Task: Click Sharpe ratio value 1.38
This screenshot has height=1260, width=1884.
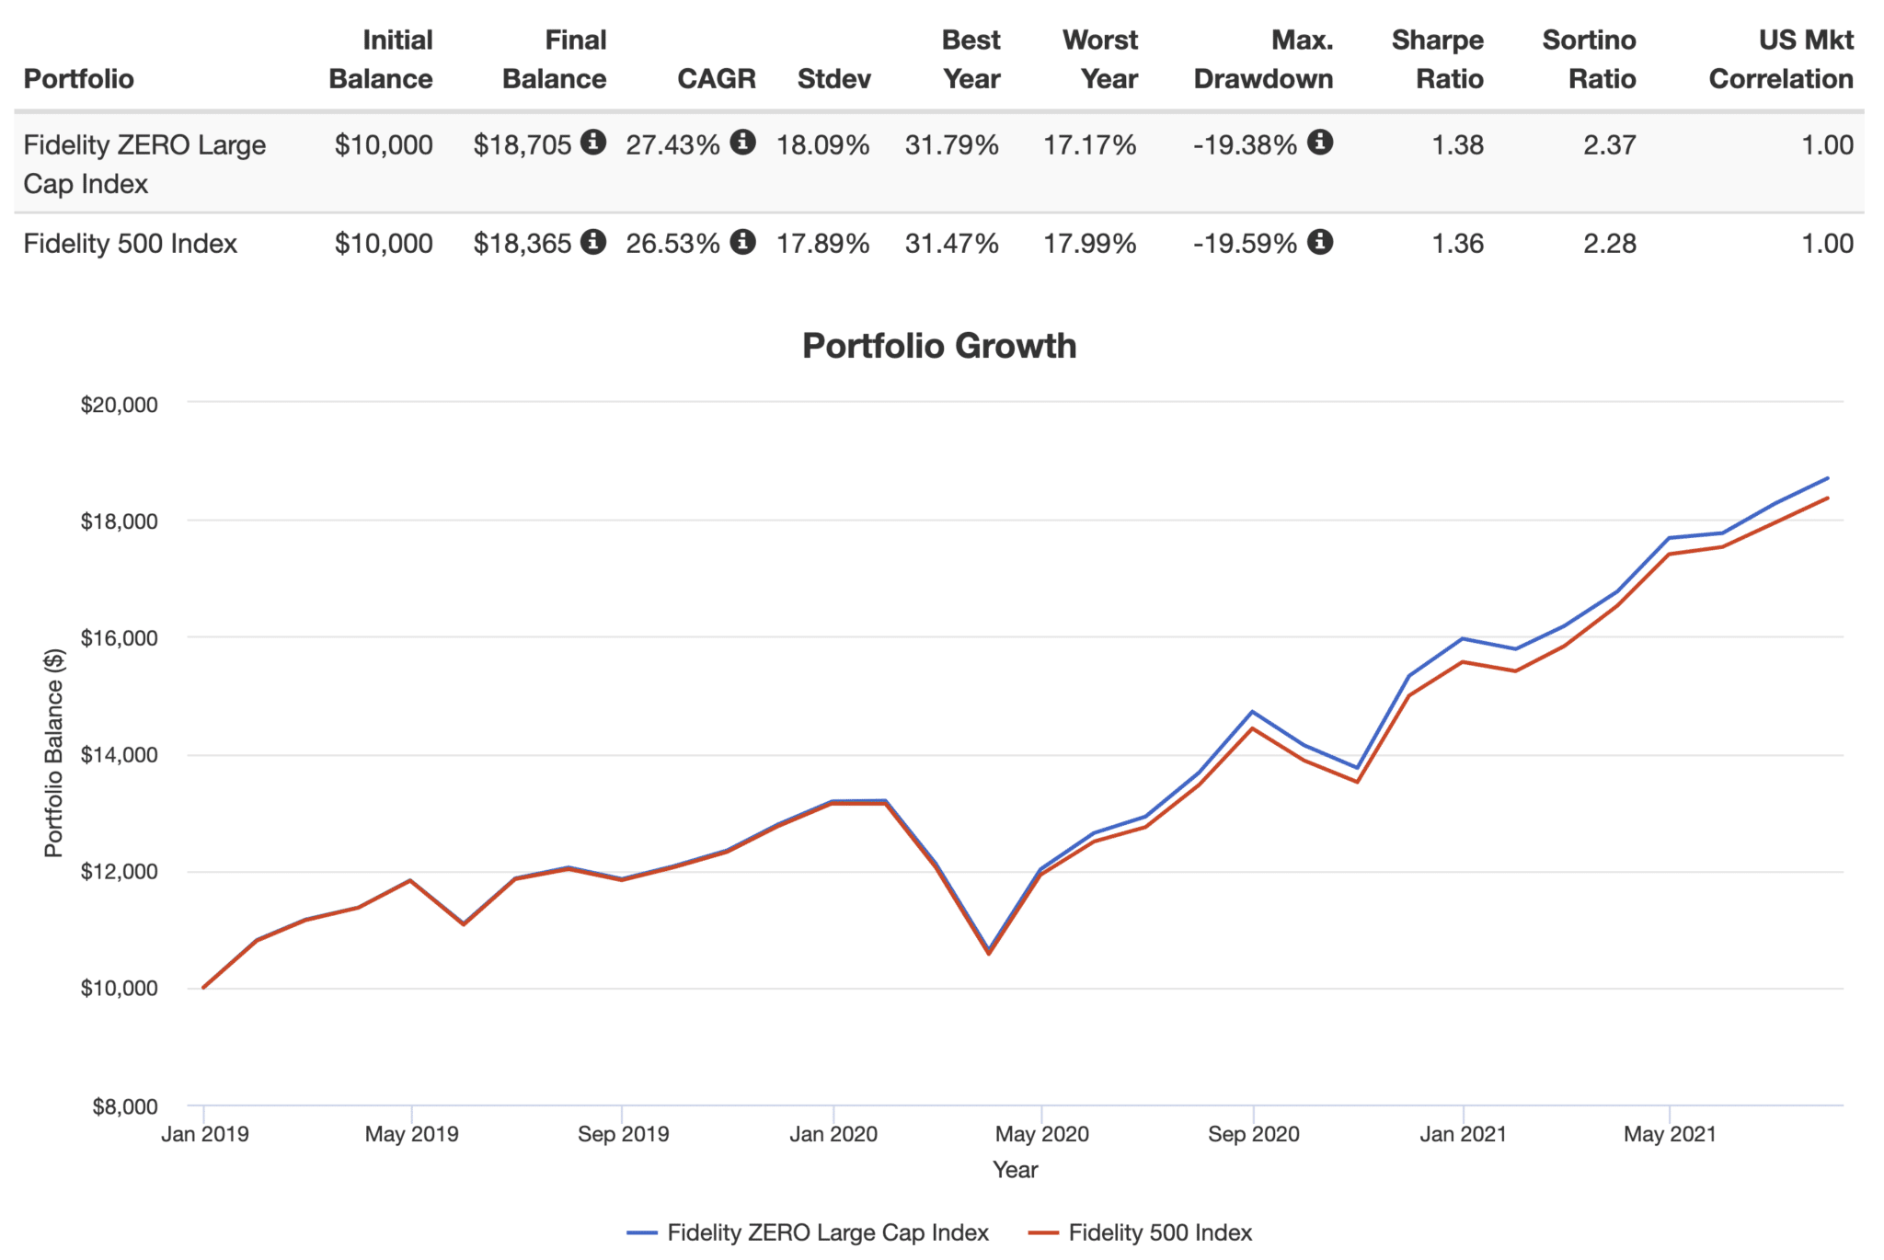Action: (x=1458, y=145)
